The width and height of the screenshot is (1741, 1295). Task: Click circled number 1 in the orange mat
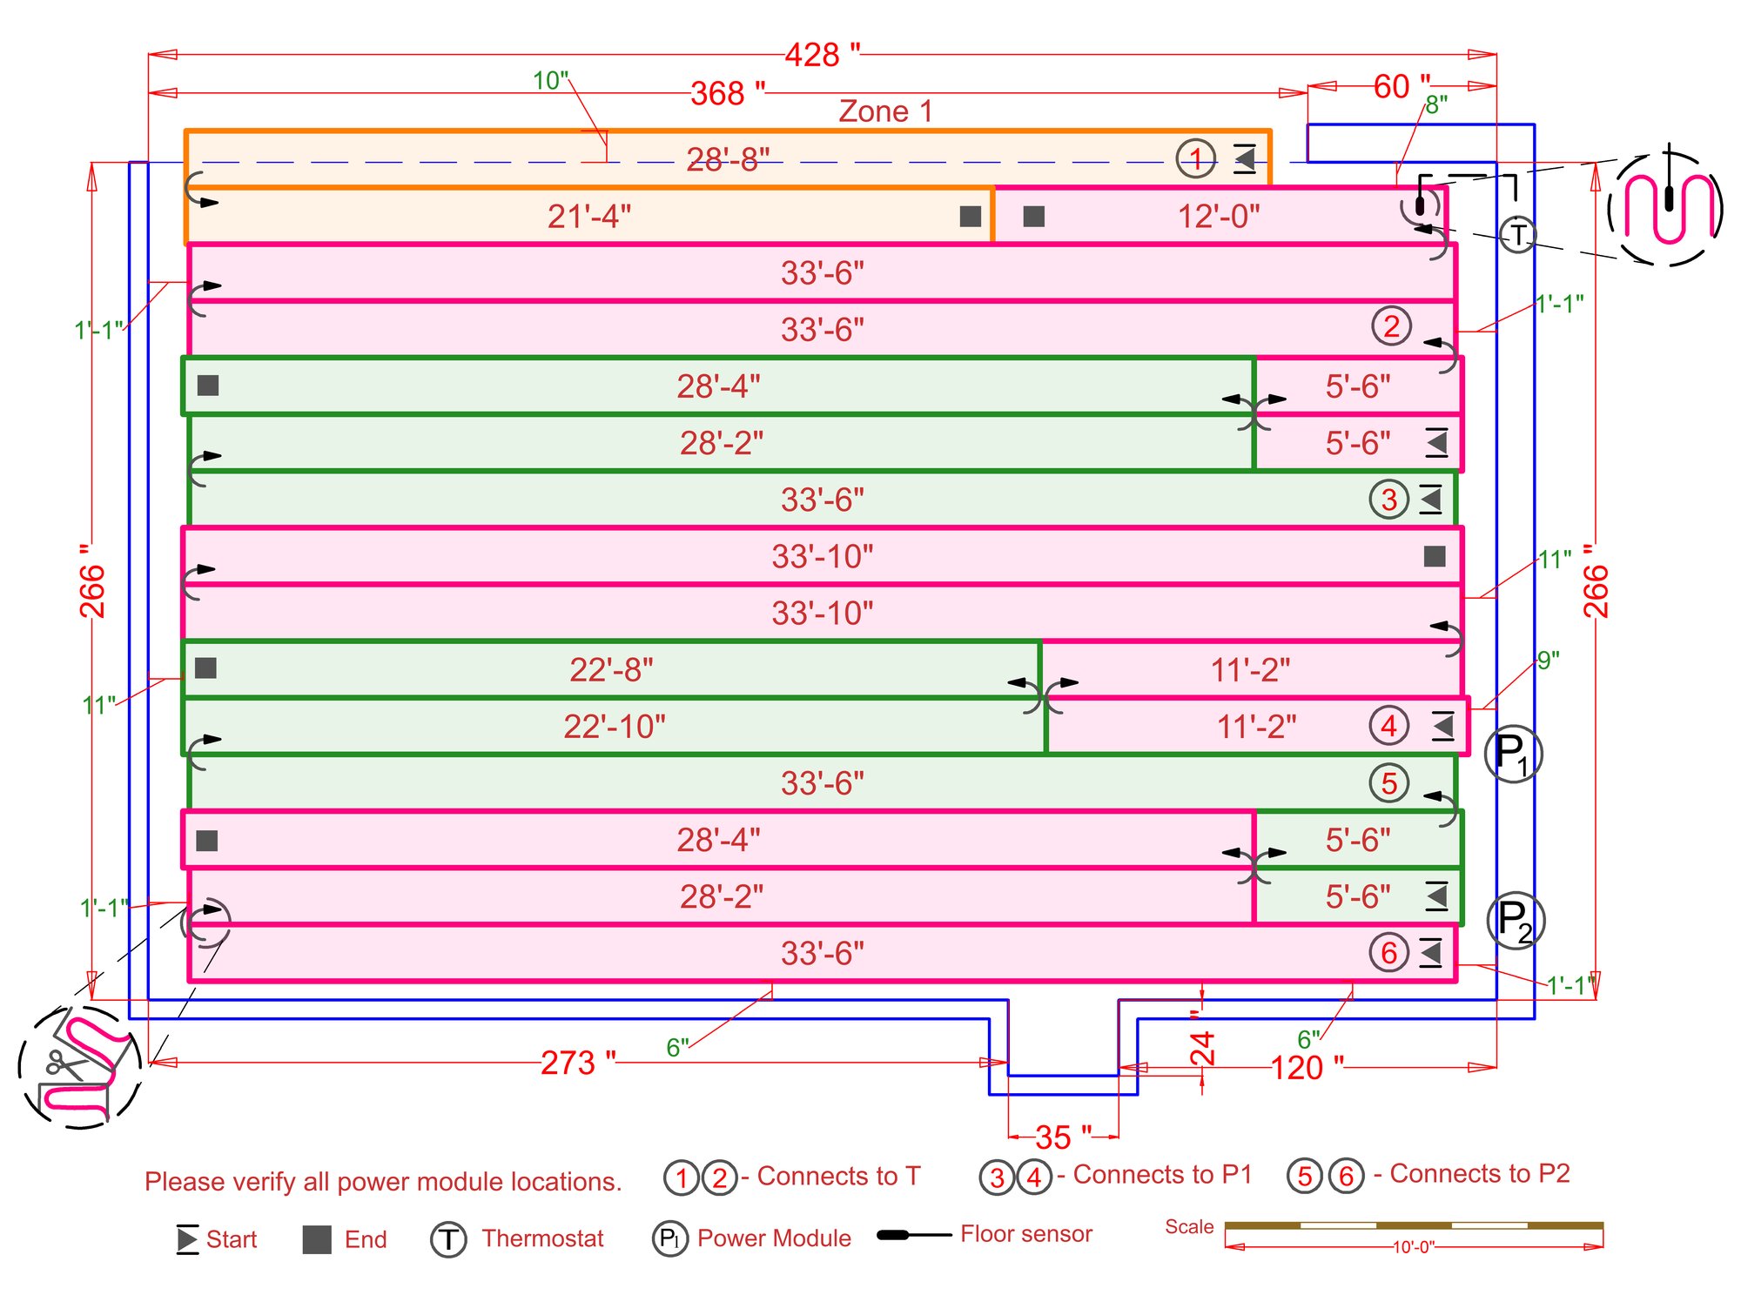pyautogui.click(x=1196, y=158)
